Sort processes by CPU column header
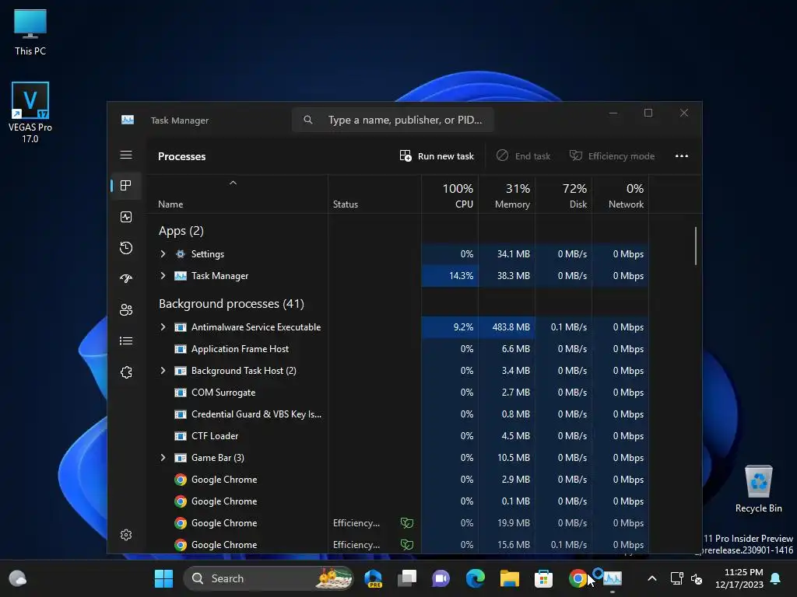 tap(451, 195)
